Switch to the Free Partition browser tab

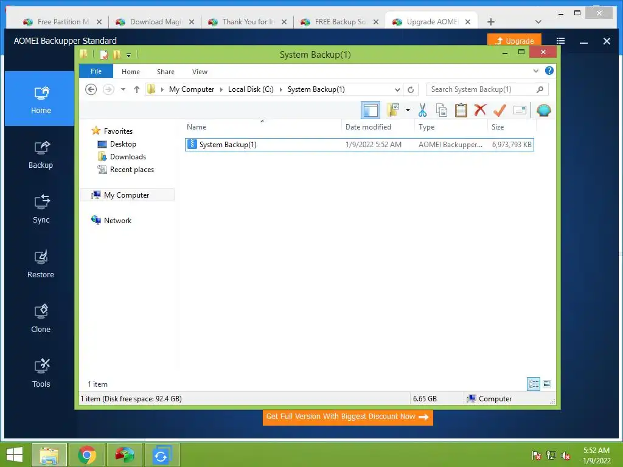coord(63,22)
